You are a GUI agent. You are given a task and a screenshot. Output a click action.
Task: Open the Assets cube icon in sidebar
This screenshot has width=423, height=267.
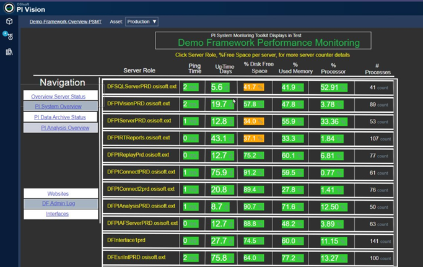click(x=9, y=22)
